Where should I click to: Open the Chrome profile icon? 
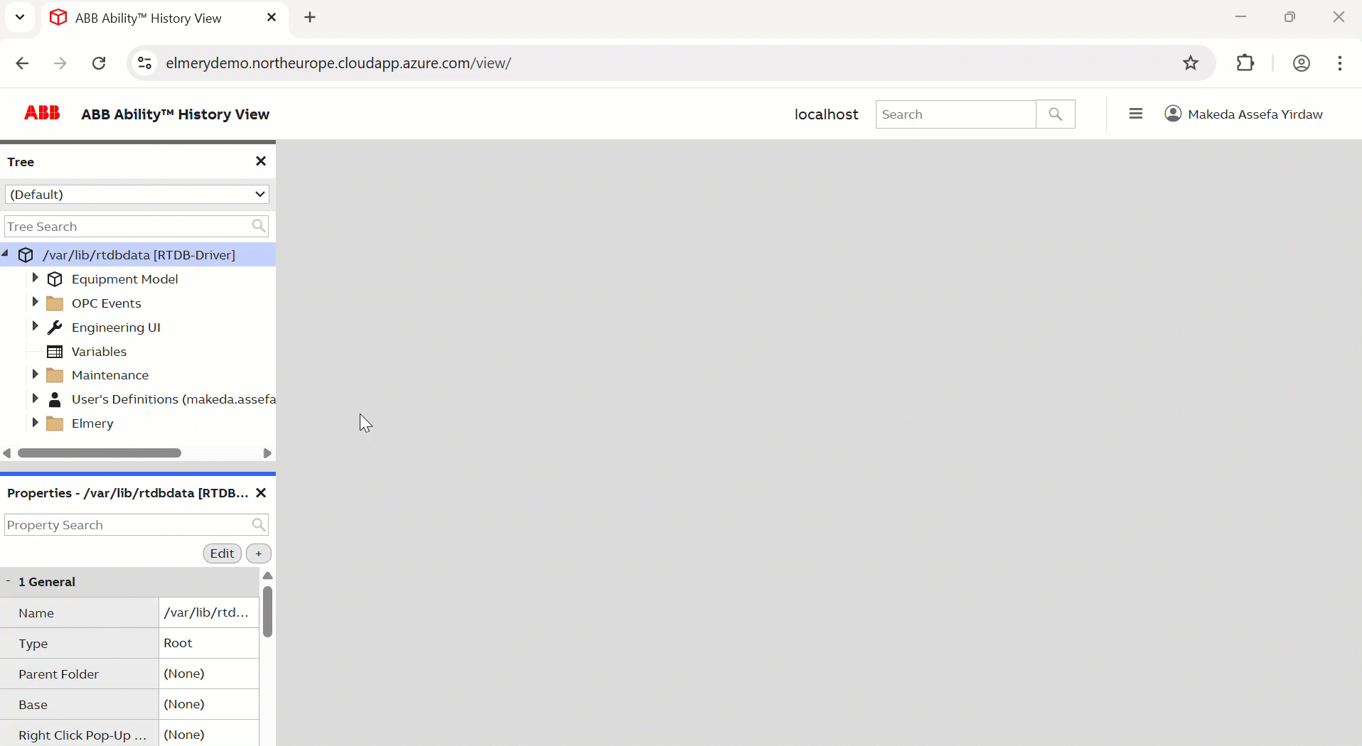(x=1302, y=63)
